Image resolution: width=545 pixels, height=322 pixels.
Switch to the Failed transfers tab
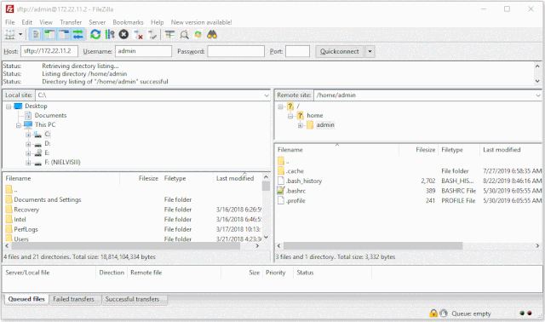point(74,299)
